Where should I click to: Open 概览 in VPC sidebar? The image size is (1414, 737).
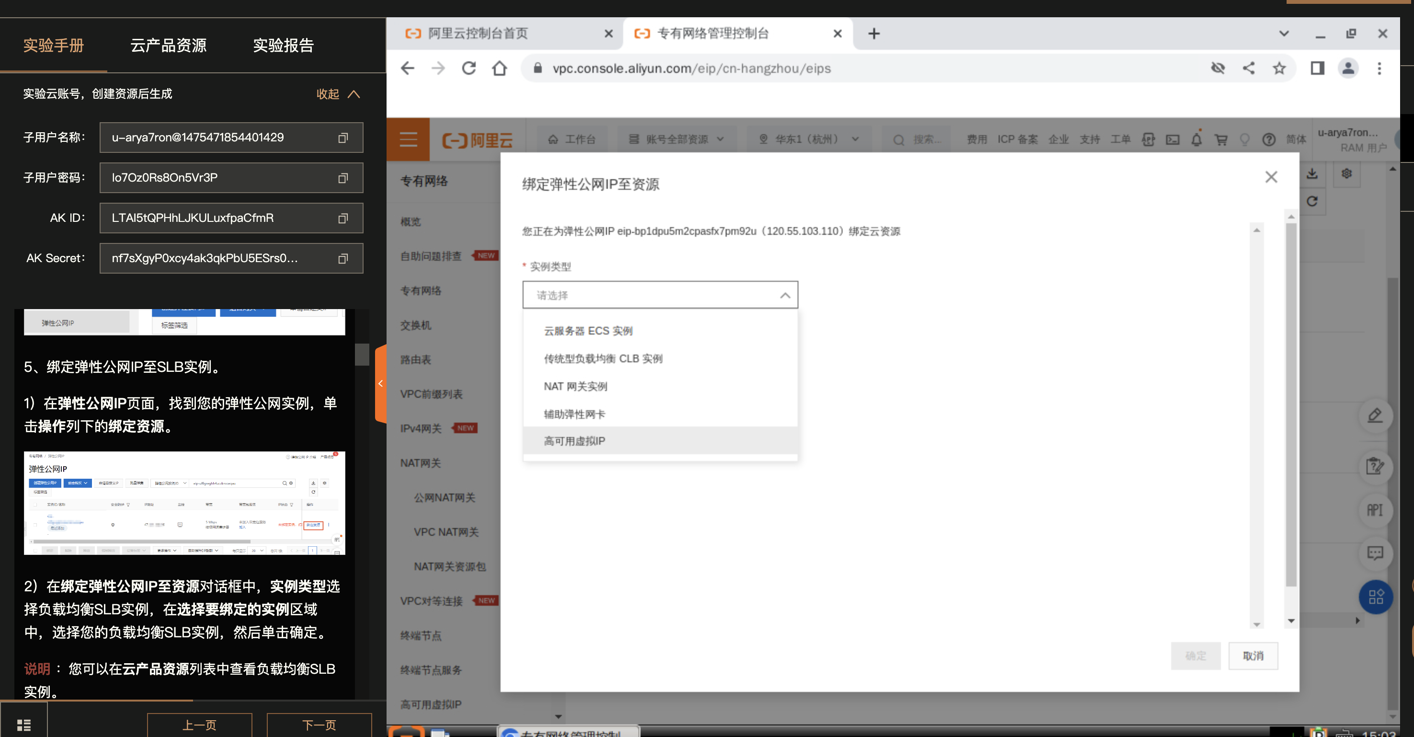[411, 222]
